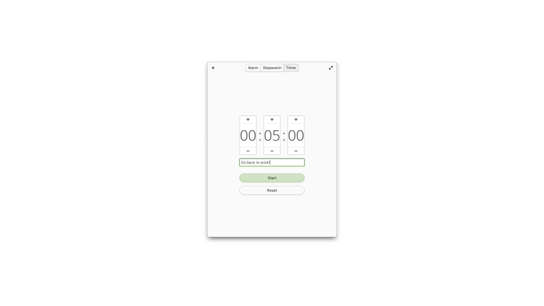Select the Timer tab

[x=291, y=68]
